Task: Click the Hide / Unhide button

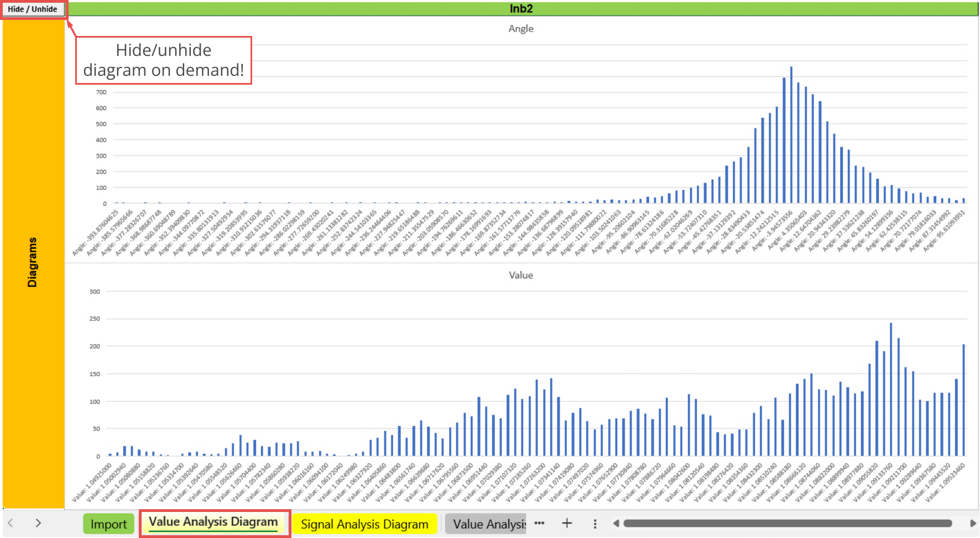Action: point(33,9)
